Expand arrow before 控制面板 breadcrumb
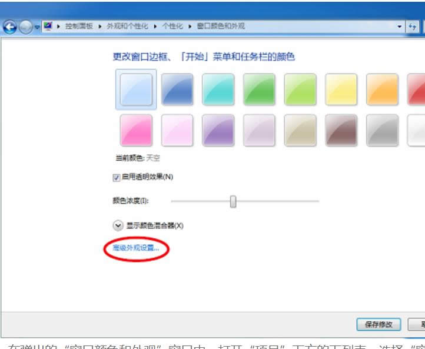The image size is (425, 349). click(x=58, y=26)
